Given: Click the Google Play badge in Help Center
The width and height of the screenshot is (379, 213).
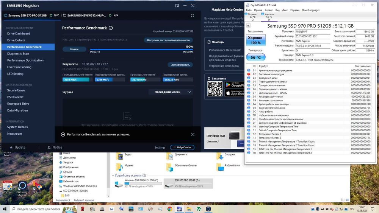Looking at the screenshot, I should [x=234, y=85].
